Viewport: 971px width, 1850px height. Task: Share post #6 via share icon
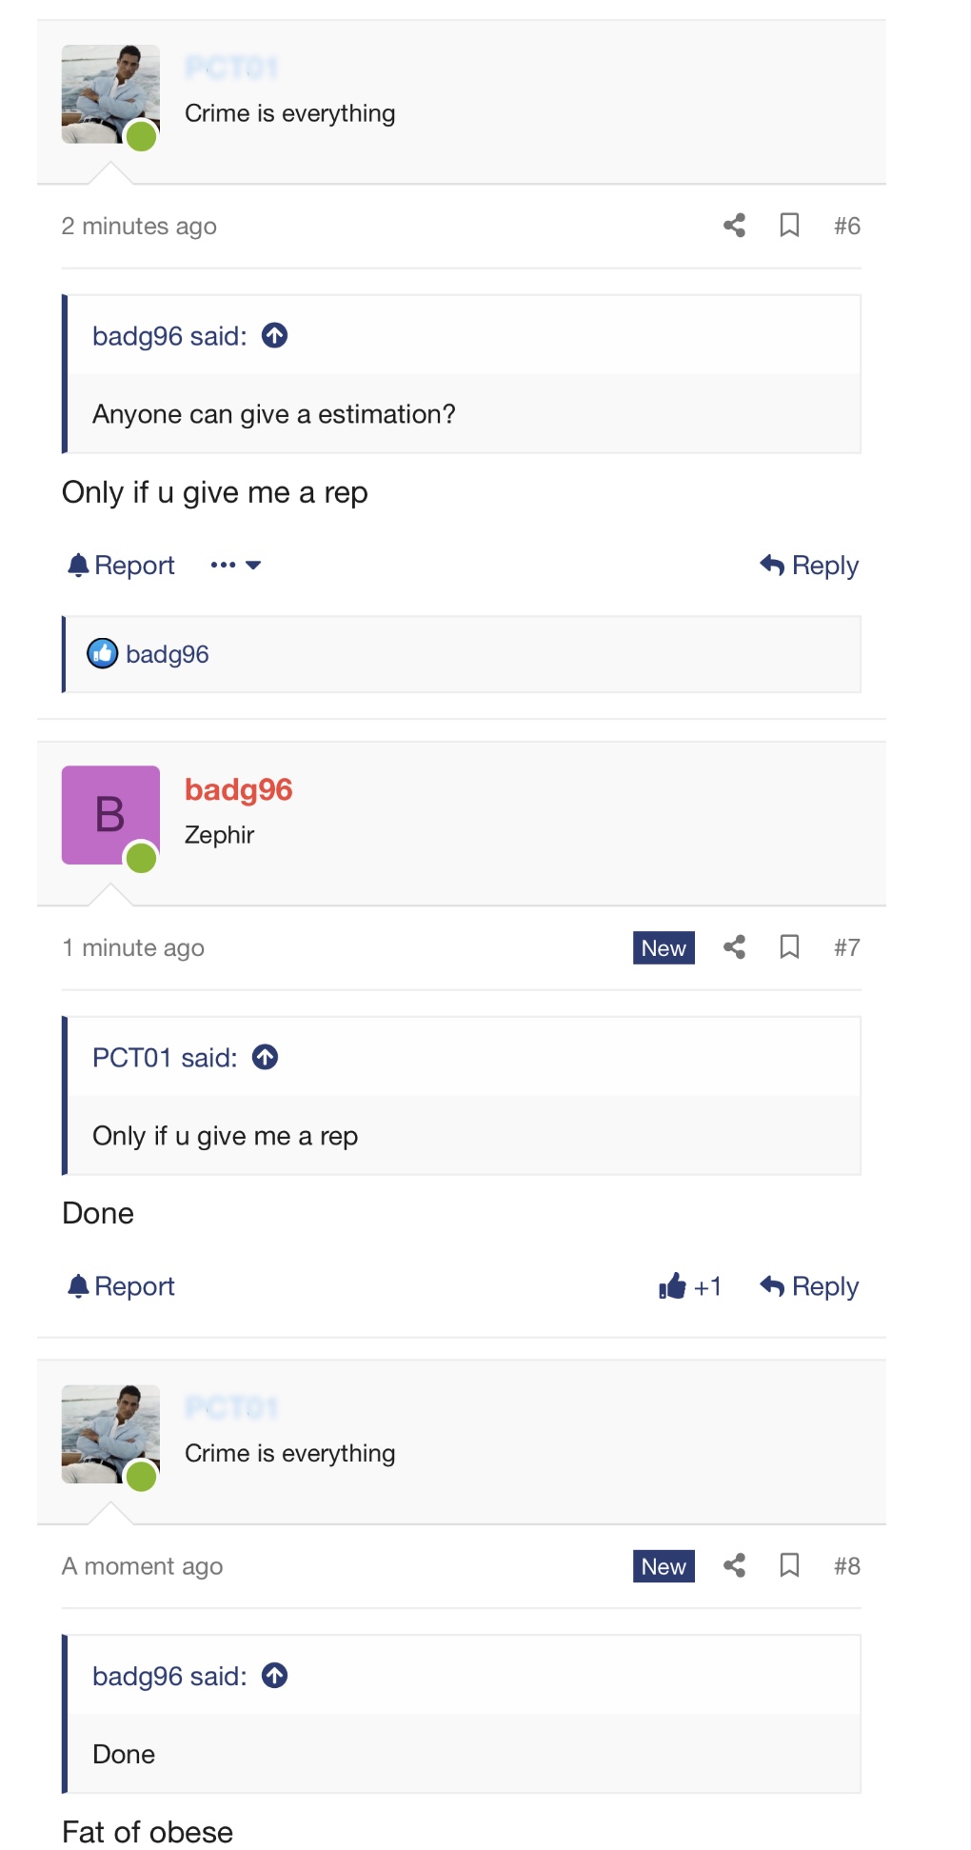[x=734, y=226]
